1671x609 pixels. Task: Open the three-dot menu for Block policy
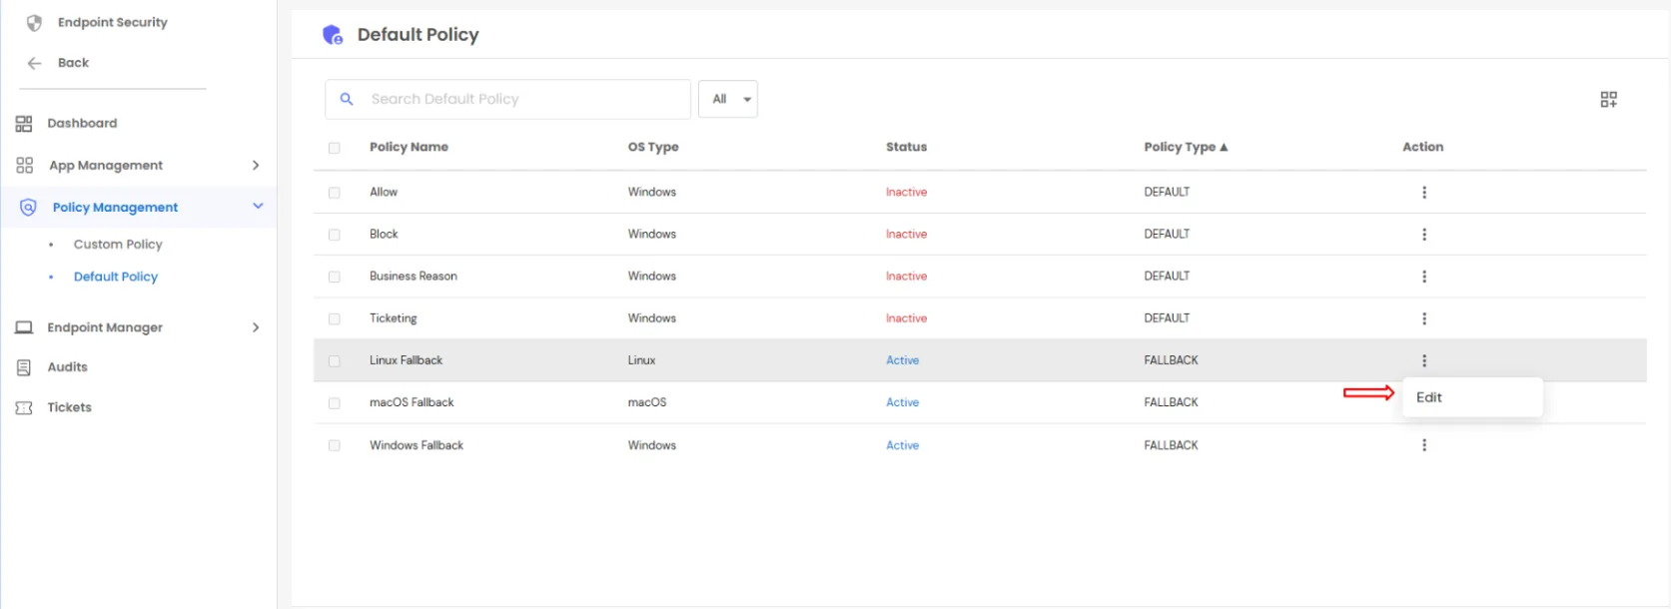point(1423,235)
